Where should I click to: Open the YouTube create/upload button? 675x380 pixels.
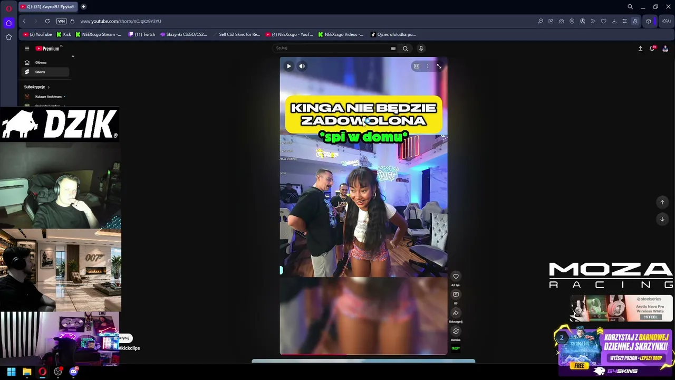pos(640,49)
